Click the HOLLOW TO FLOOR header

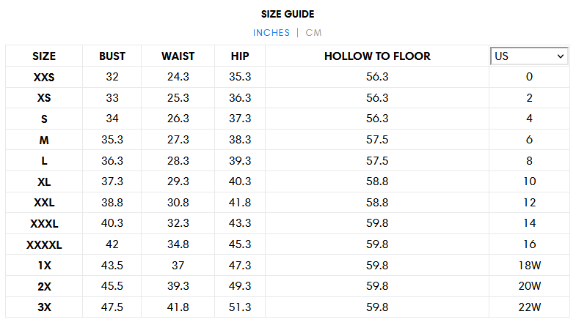[377, 56]
